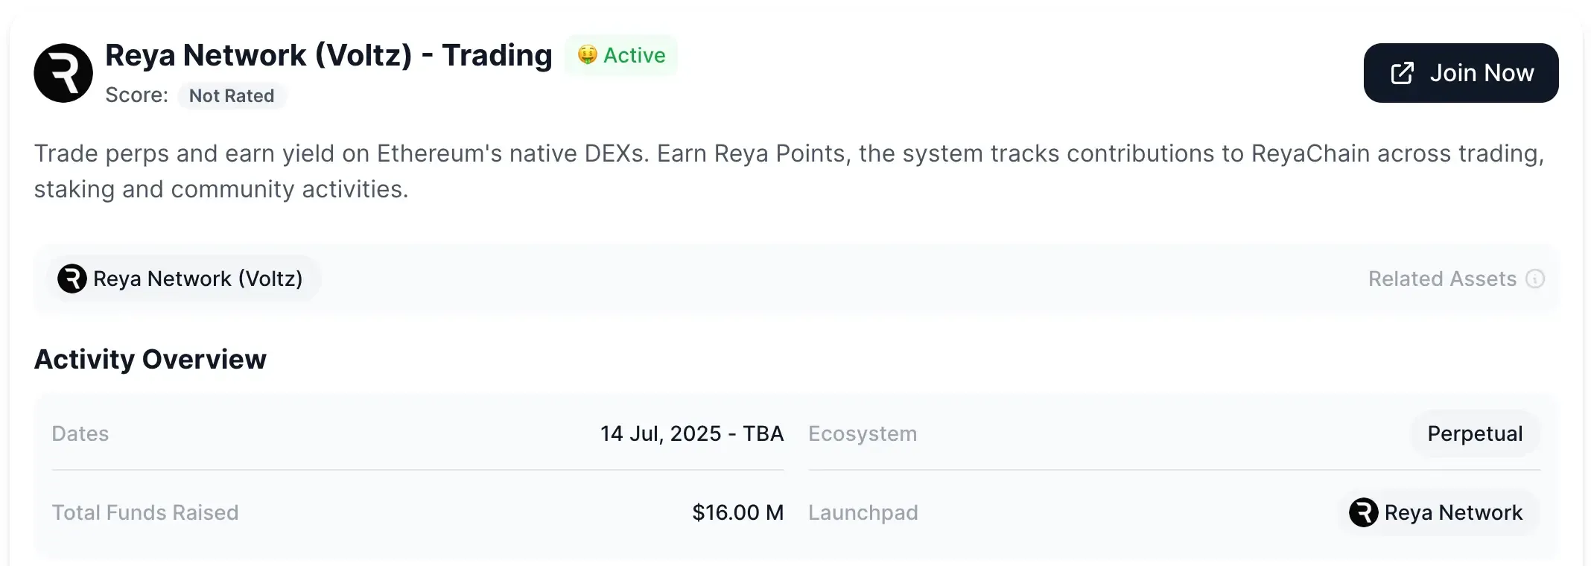Click the activity description text
This screenshot has height=566, width=1591.
(x=788, y=171)
